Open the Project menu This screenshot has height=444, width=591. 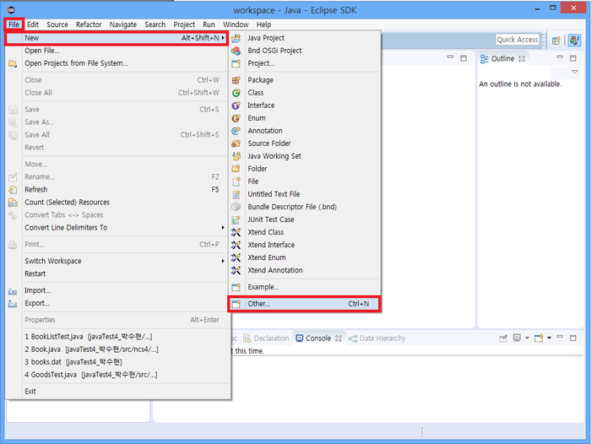tap(184, 24)
